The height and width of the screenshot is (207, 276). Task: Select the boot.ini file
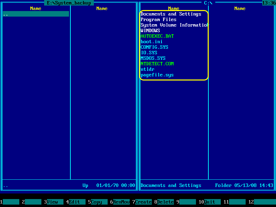click(151, 41)
